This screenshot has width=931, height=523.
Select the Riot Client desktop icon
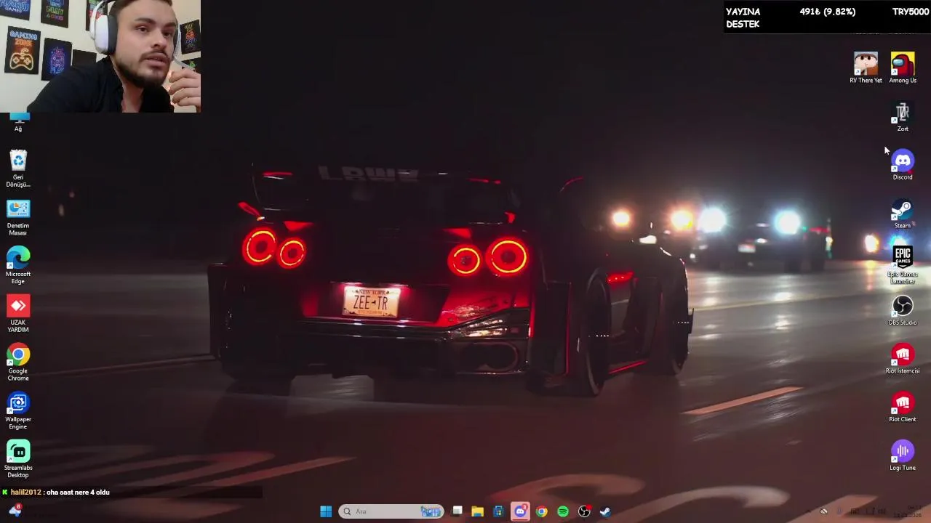(903, 408)
